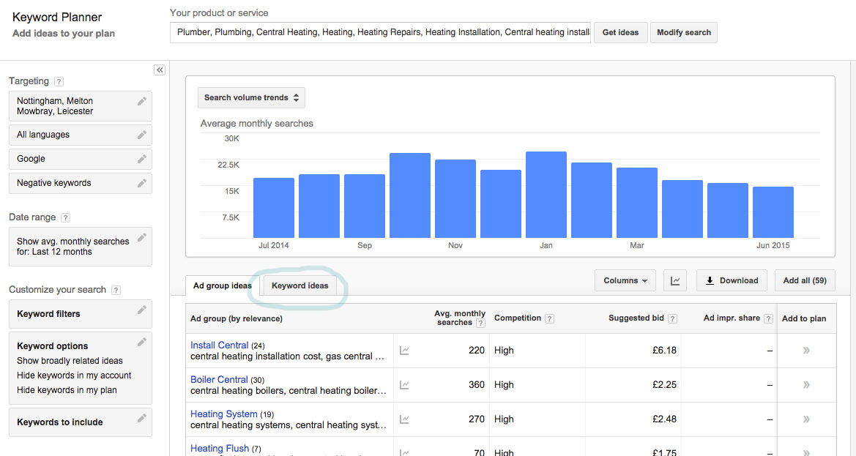This screenshot has height=456, width=856.
Task: Click Hide keywords in my plan option
Action: pos(67,390)
